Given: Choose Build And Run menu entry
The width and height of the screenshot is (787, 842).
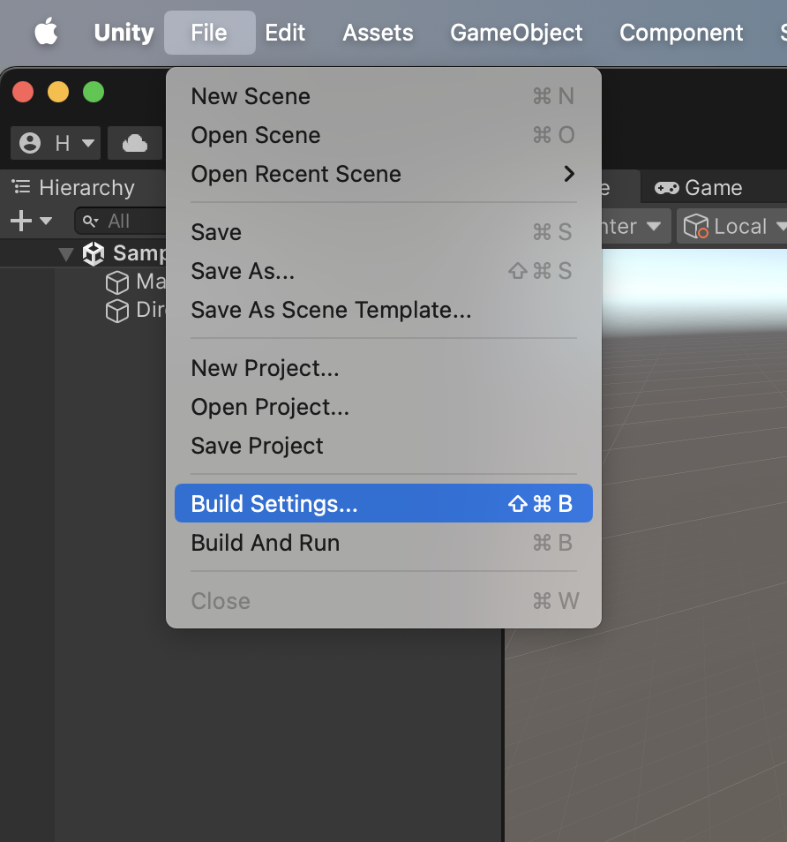Looking at the screenshot, I should 384,543.
